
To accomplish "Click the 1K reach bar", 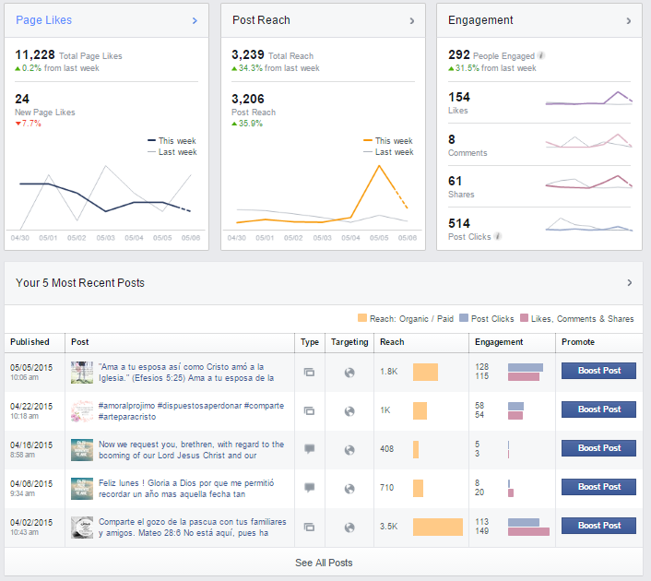I will point(420,410).
